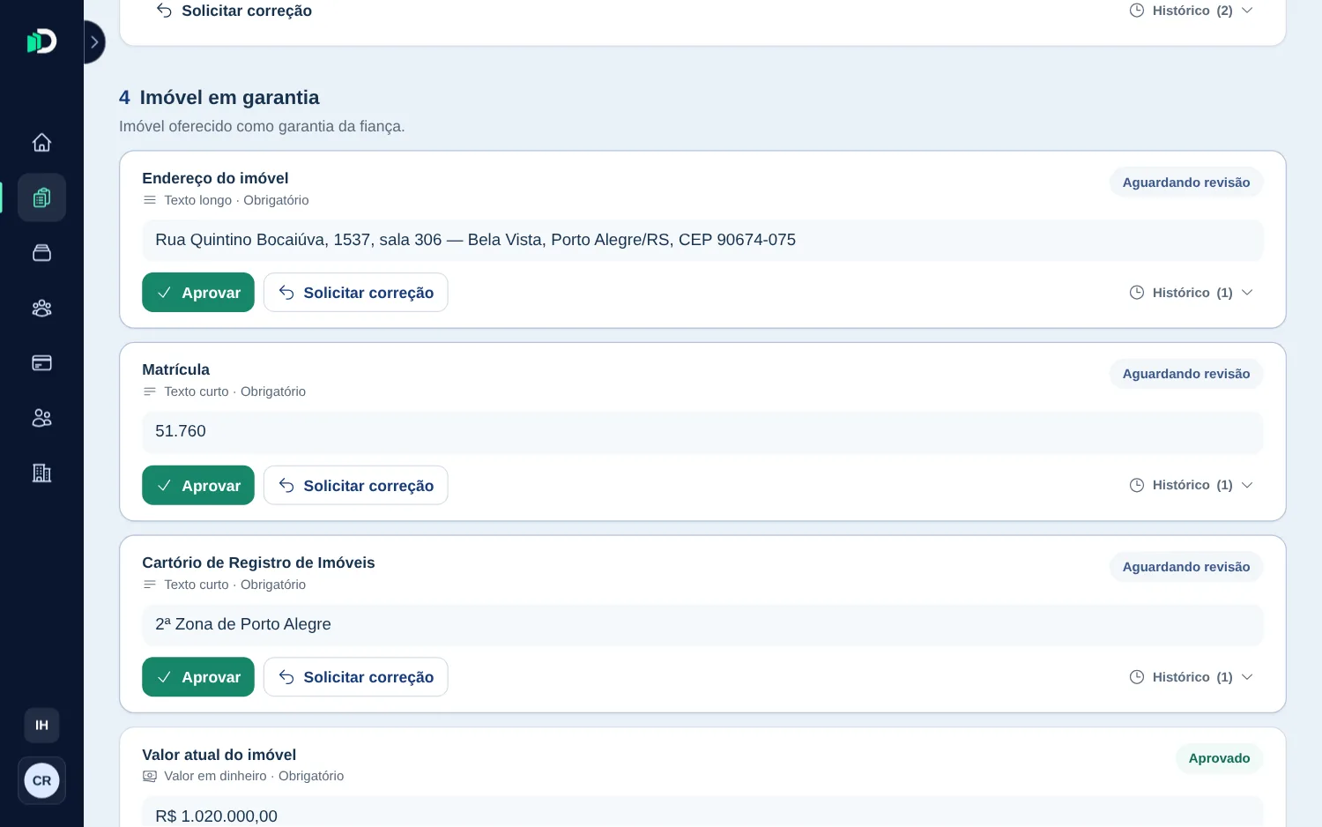The image size is (1322, 827).
Task: Request correction for Matrícula field
Action: 356,485
